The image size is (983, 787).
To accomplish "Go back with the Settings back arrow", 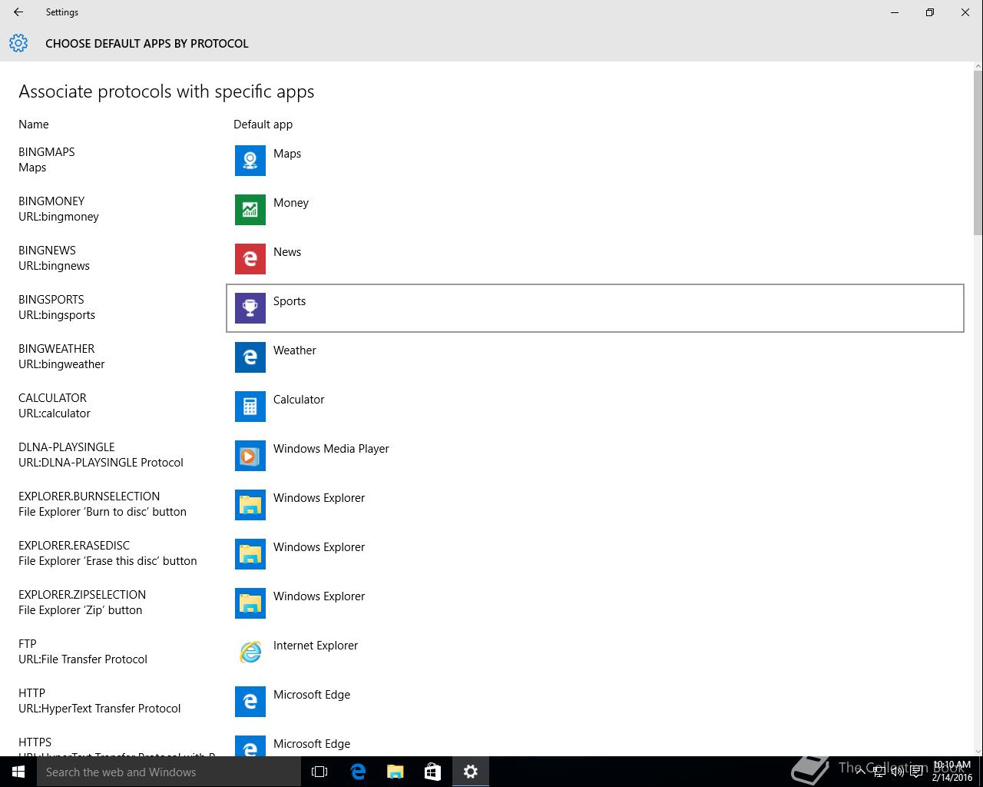I will 18,12.
